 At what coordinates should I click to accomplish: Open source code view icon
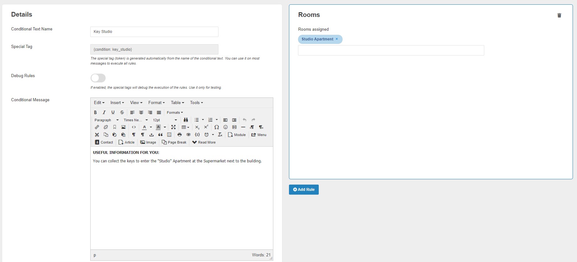[x=134, y=127]
